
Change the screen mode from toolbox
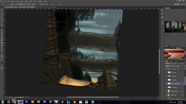tap(2, 68)
